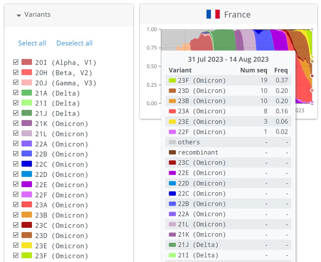Click the gray endpoint marker atop chart
Screen dimensions: 321x262
pyautogui.click(x=312, y=29)
